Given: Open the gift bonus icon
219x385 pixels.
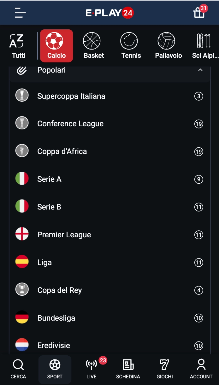Looking at the screenshot, I should point(199,13).
